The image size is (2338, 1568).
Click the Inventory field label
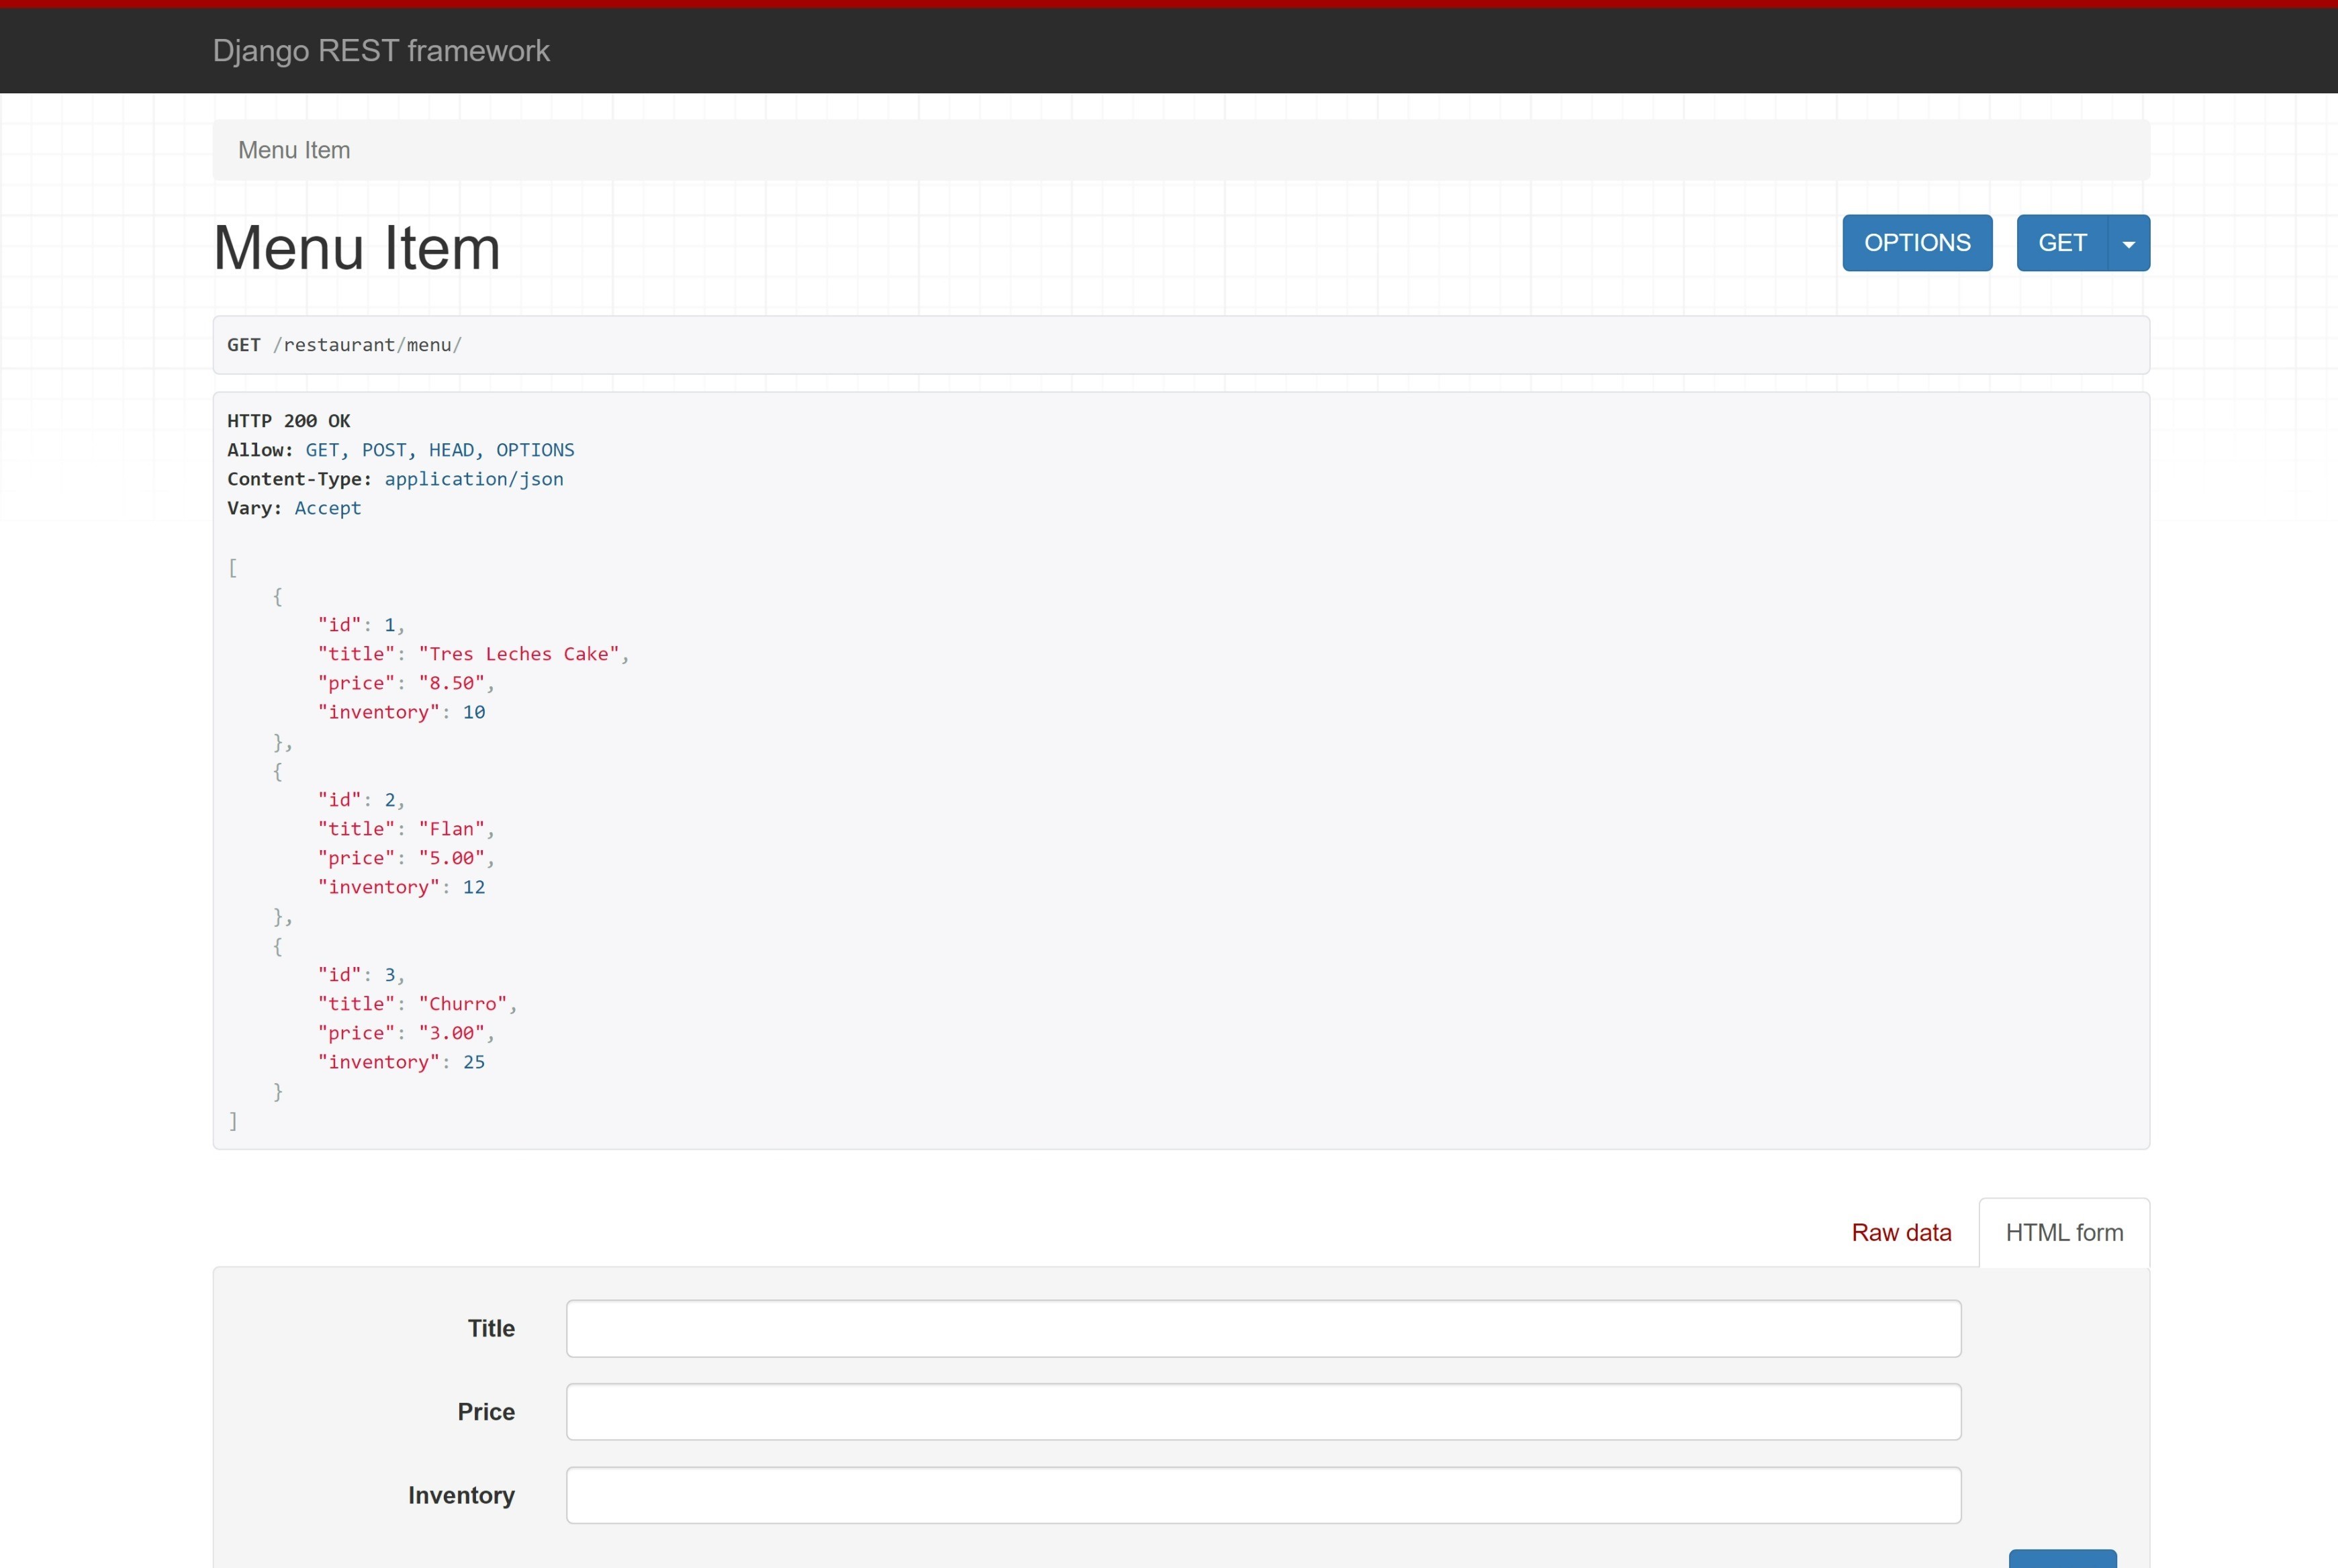click(461, 1495)
